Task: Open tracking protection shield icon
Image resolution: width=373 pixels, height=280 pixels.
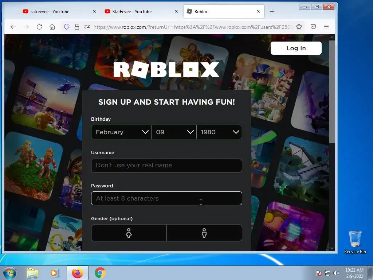Action: coord(67,27)
